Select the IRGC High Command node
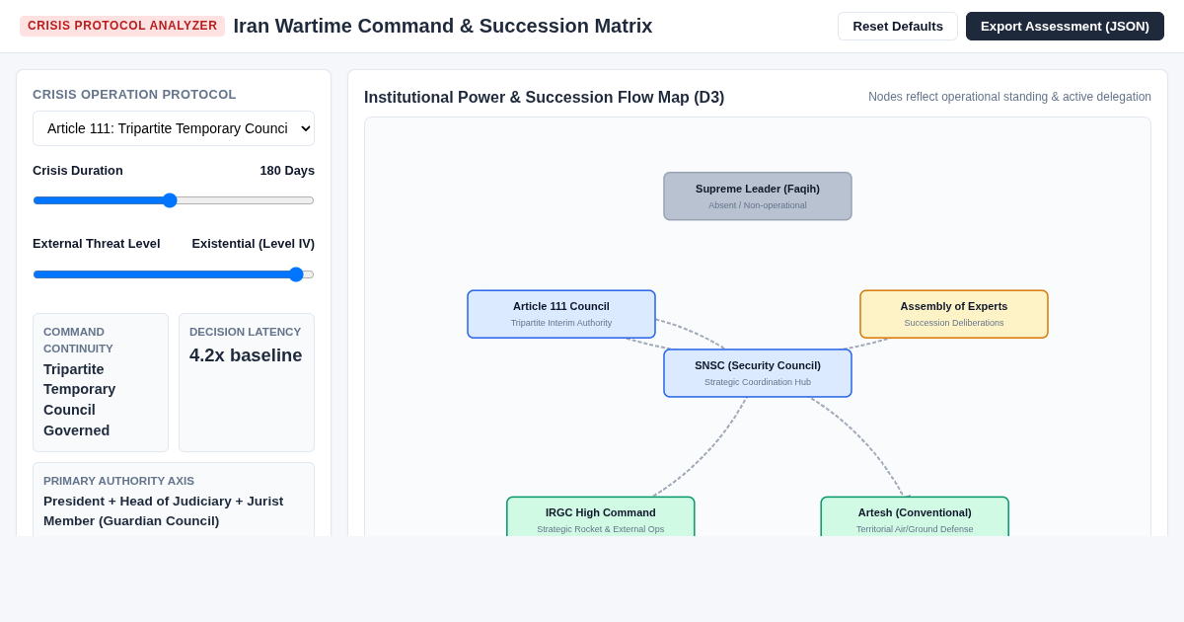The height and width of the screenshot is (622, 1184). pos(601,517)
